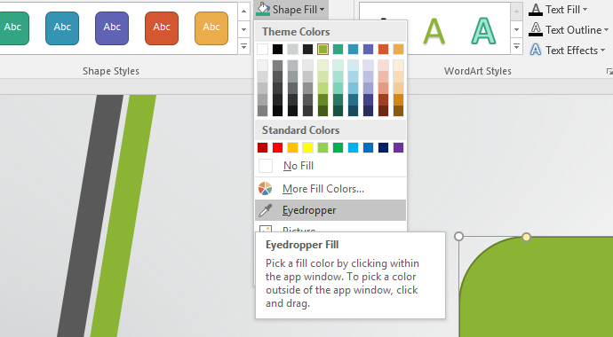The height and width of the screenshot is (337, 613).
Task: Apply the green fill WordArt style
Action: (434, 31)
